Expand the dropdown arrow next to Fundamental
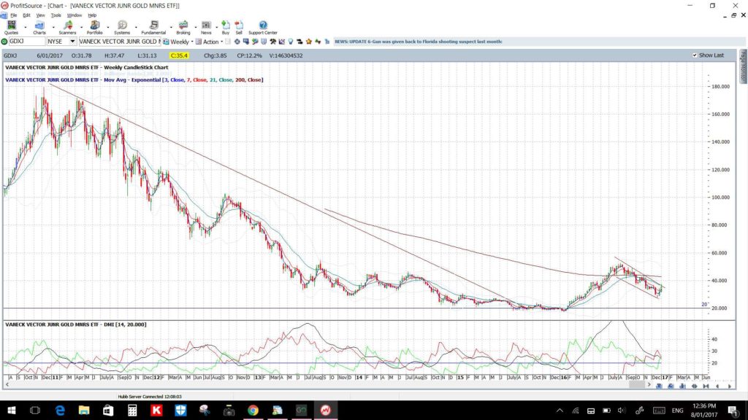This screenshot has width=748, height=420. [171, 27]
